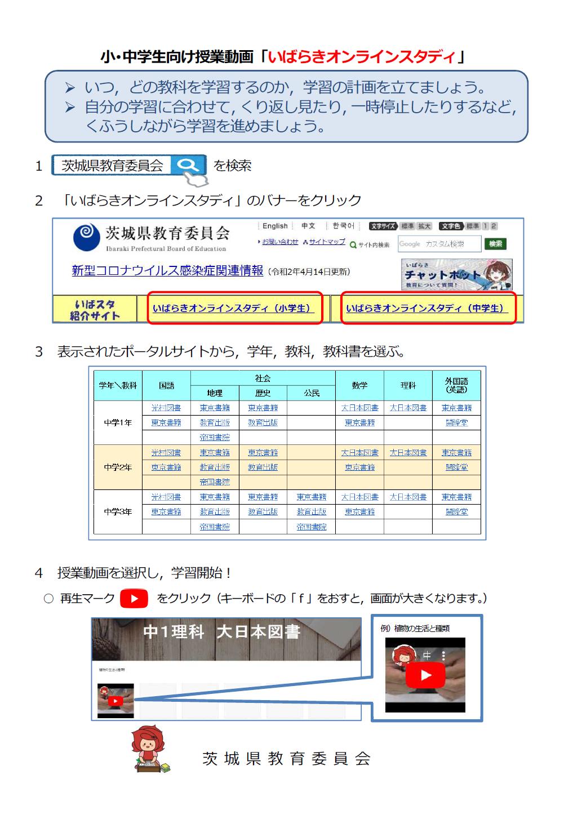Play the small video thumbnail under 中1理科
This screenshot has height=815, width=573.
[116, 701]
